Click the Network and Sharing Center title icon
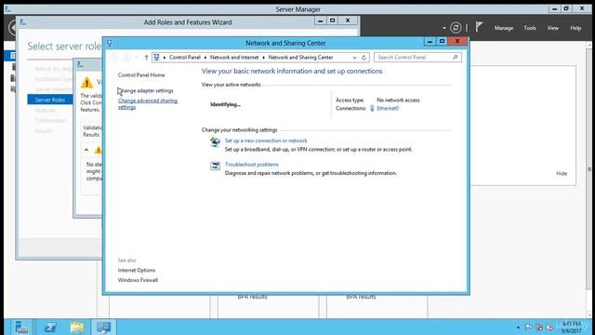595x335 pixels. 110,43
